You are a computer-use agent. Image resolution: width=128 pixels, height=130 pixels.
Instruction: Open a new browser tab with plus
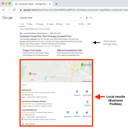coord(56,4)
